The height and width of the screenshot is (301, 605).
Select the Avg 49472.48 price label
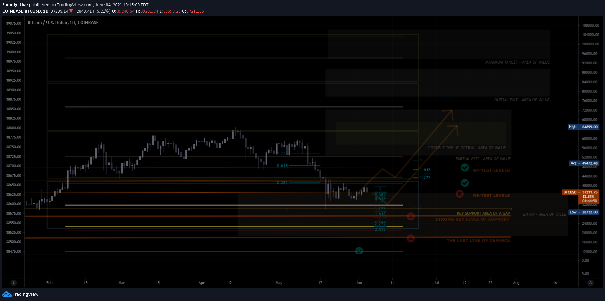tap(584, 163)
